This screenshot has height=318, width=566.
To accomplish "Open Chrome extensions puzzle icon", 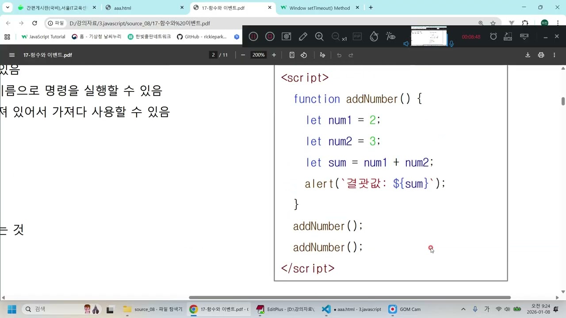I will 525,23.
